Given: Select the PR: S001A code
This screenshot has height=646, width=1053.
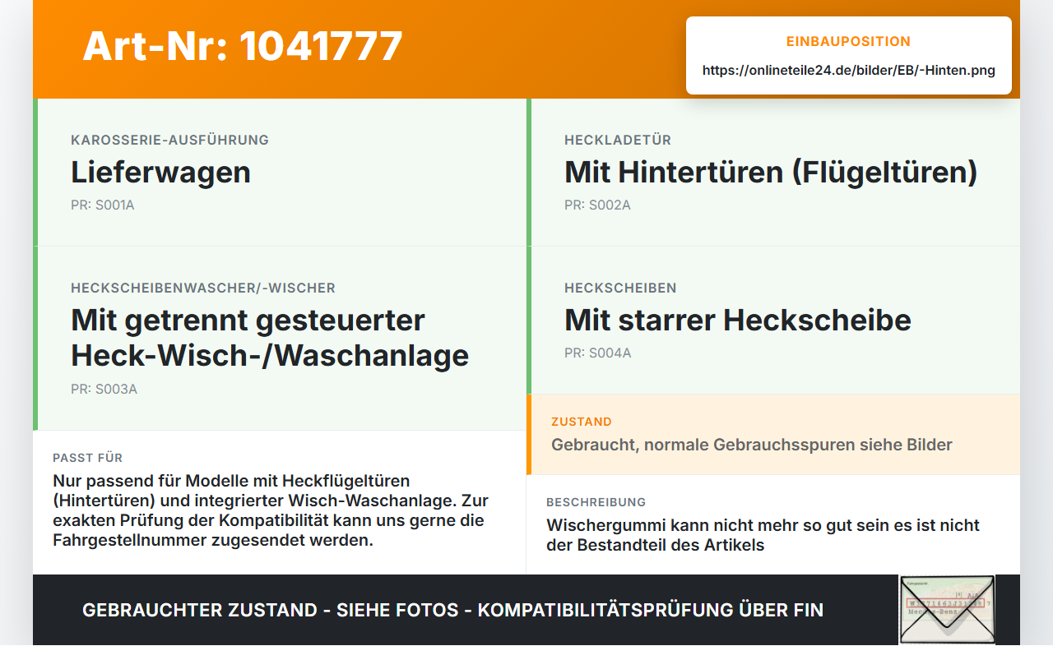Looking at the screenshot, I should pos(103,205).
